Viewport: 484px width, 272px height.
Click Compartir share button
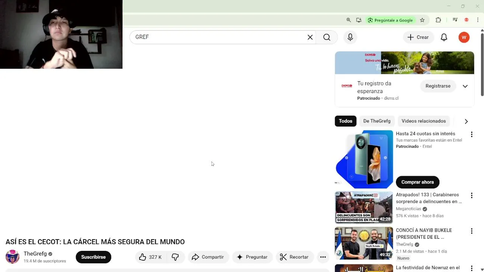pyautogui.click(x=208, y=257)
